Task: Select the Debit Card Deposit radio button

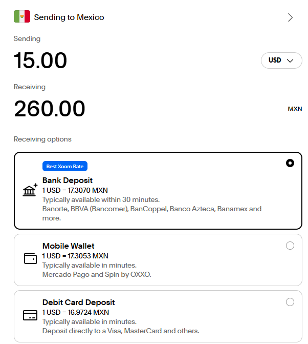Action: [290, 302]
